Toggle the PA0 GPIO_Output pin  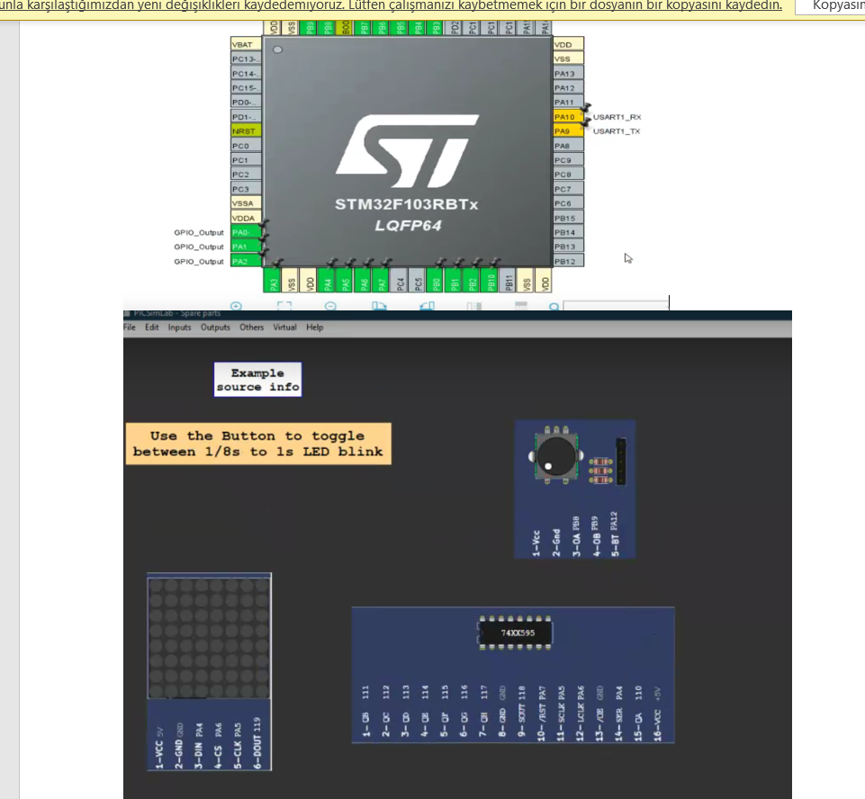[x=243, y=232]
